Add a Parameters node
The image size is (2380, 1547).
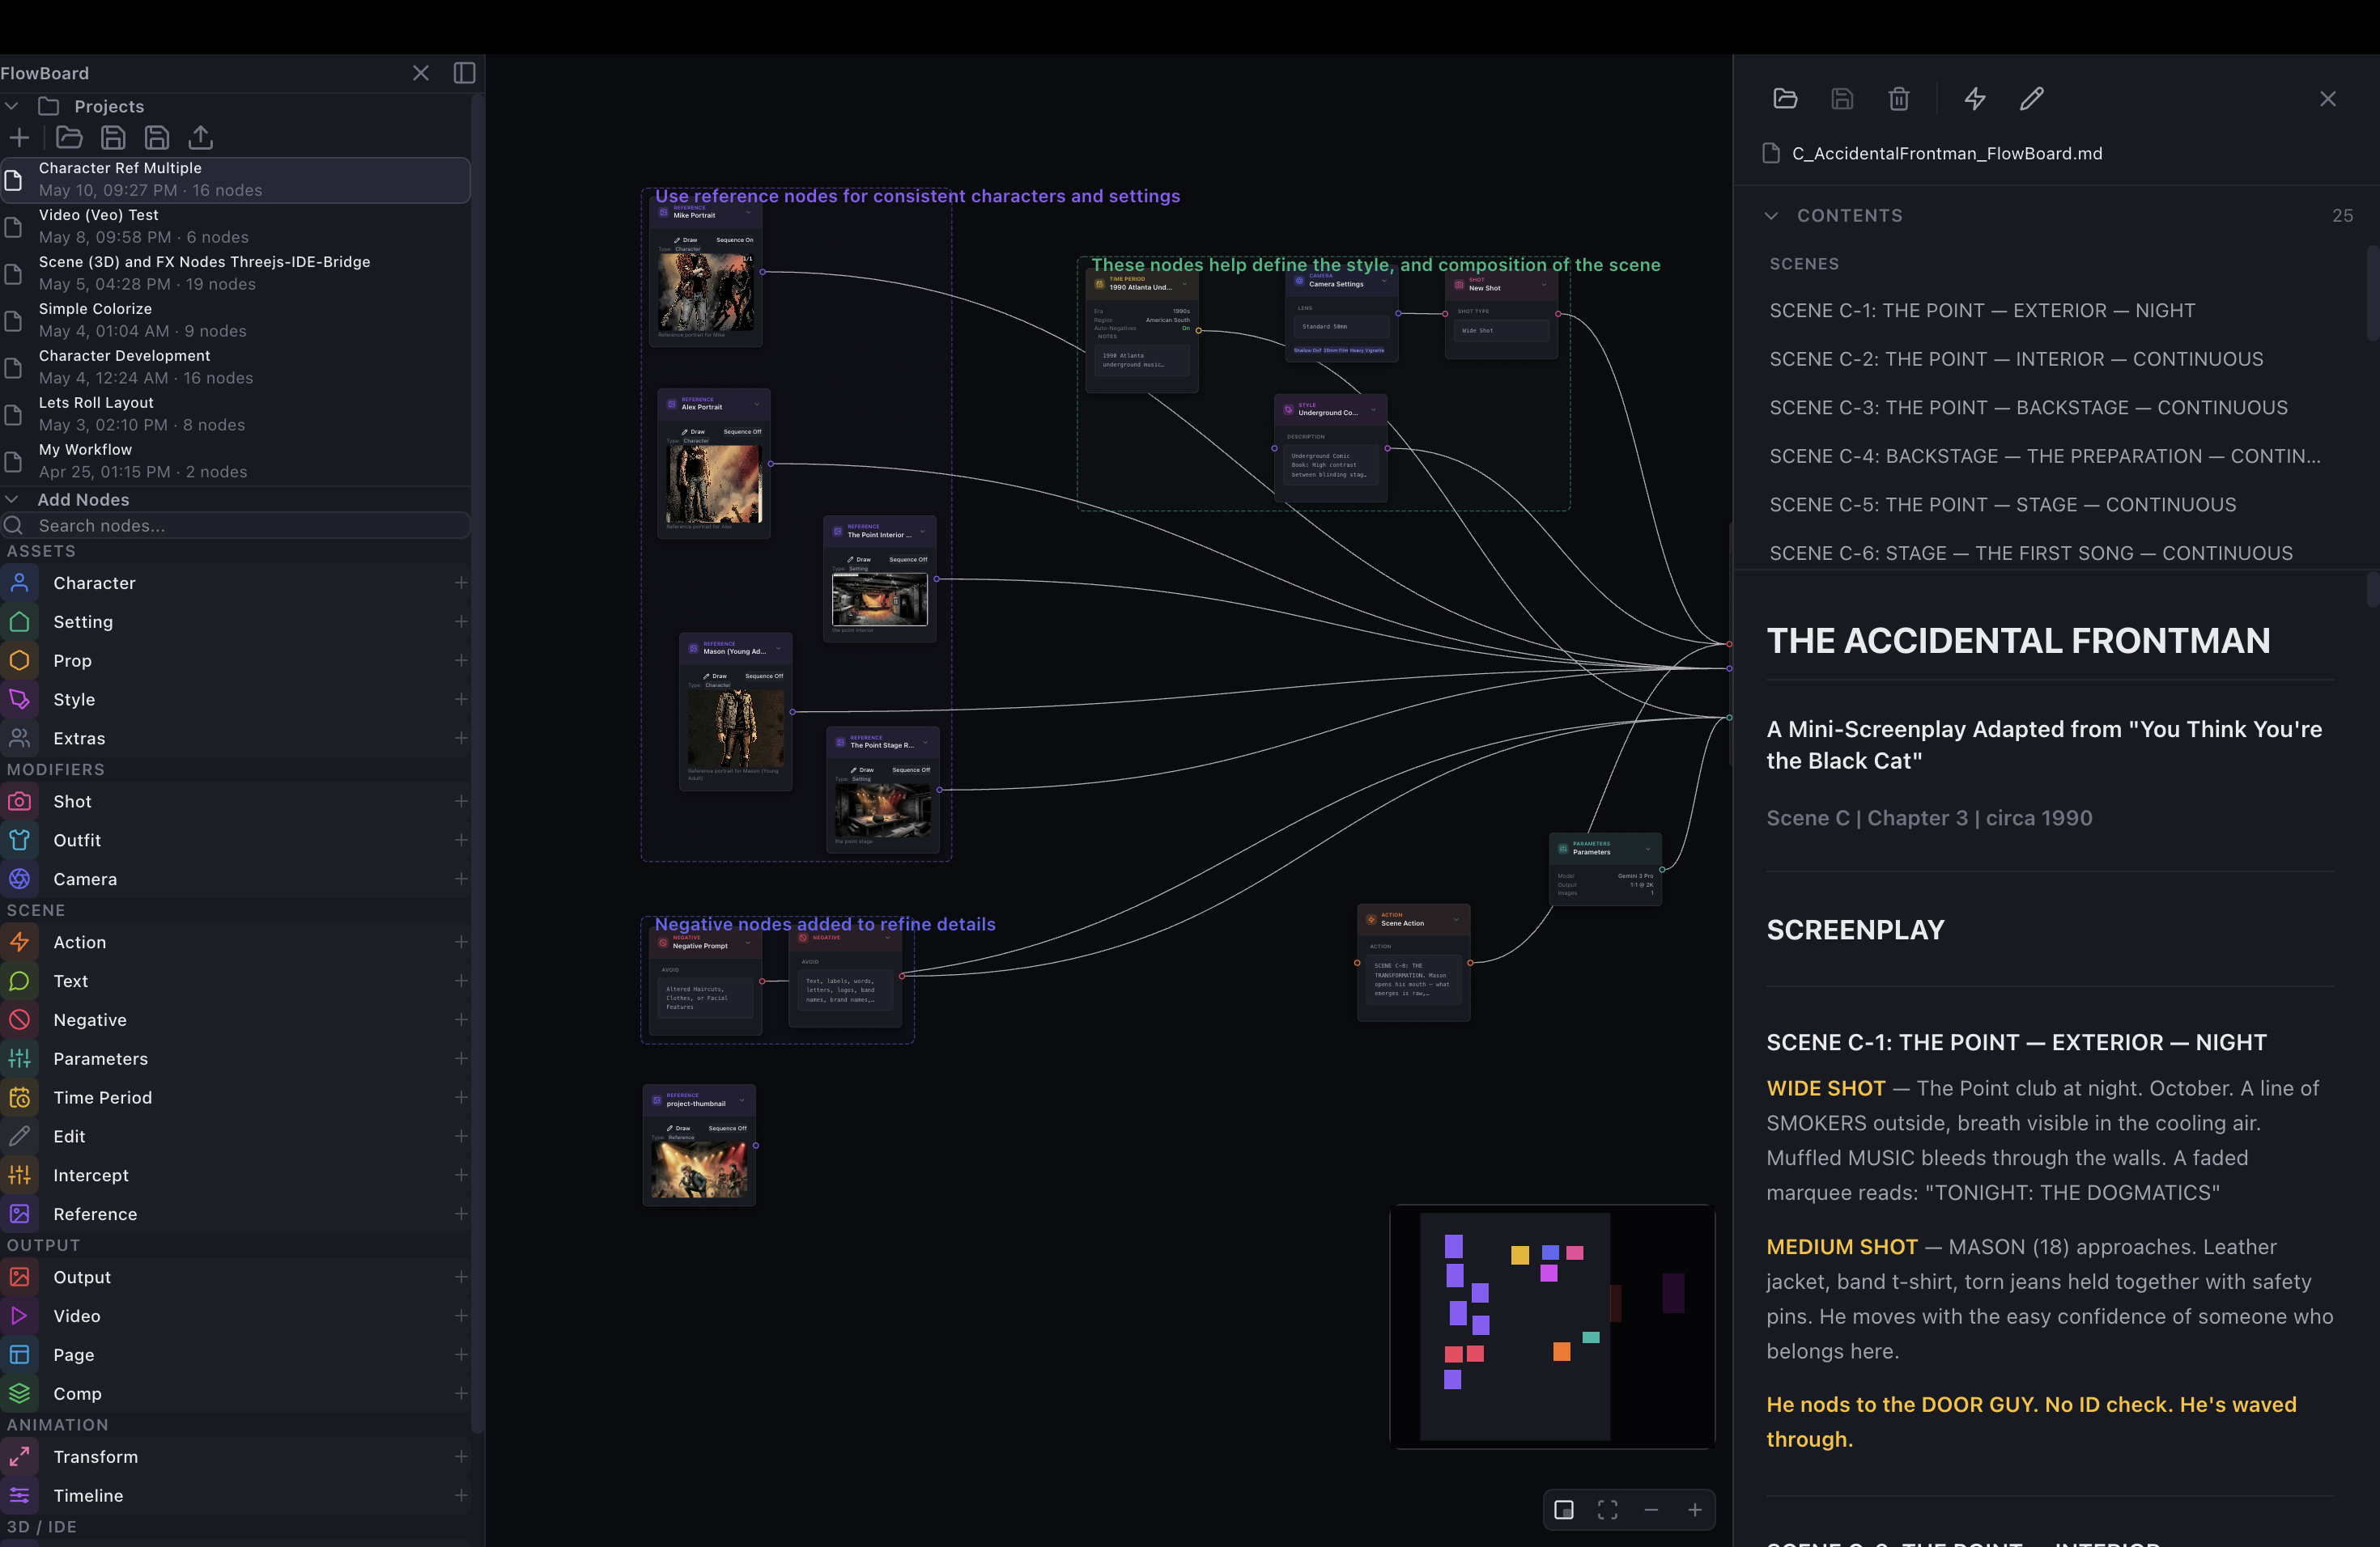[x=461, y=1058]
